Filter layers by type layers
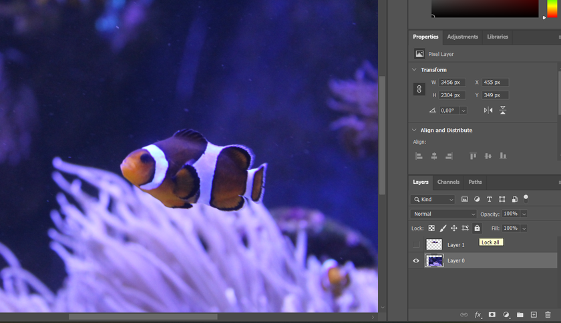The height and width of the screenshot is (323, 561). (490, 199)
